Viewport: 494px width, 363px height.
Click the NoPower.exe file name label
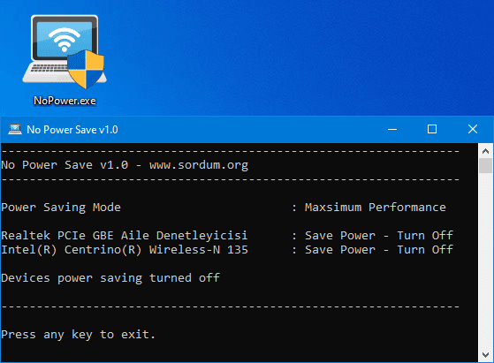[65, 101]
